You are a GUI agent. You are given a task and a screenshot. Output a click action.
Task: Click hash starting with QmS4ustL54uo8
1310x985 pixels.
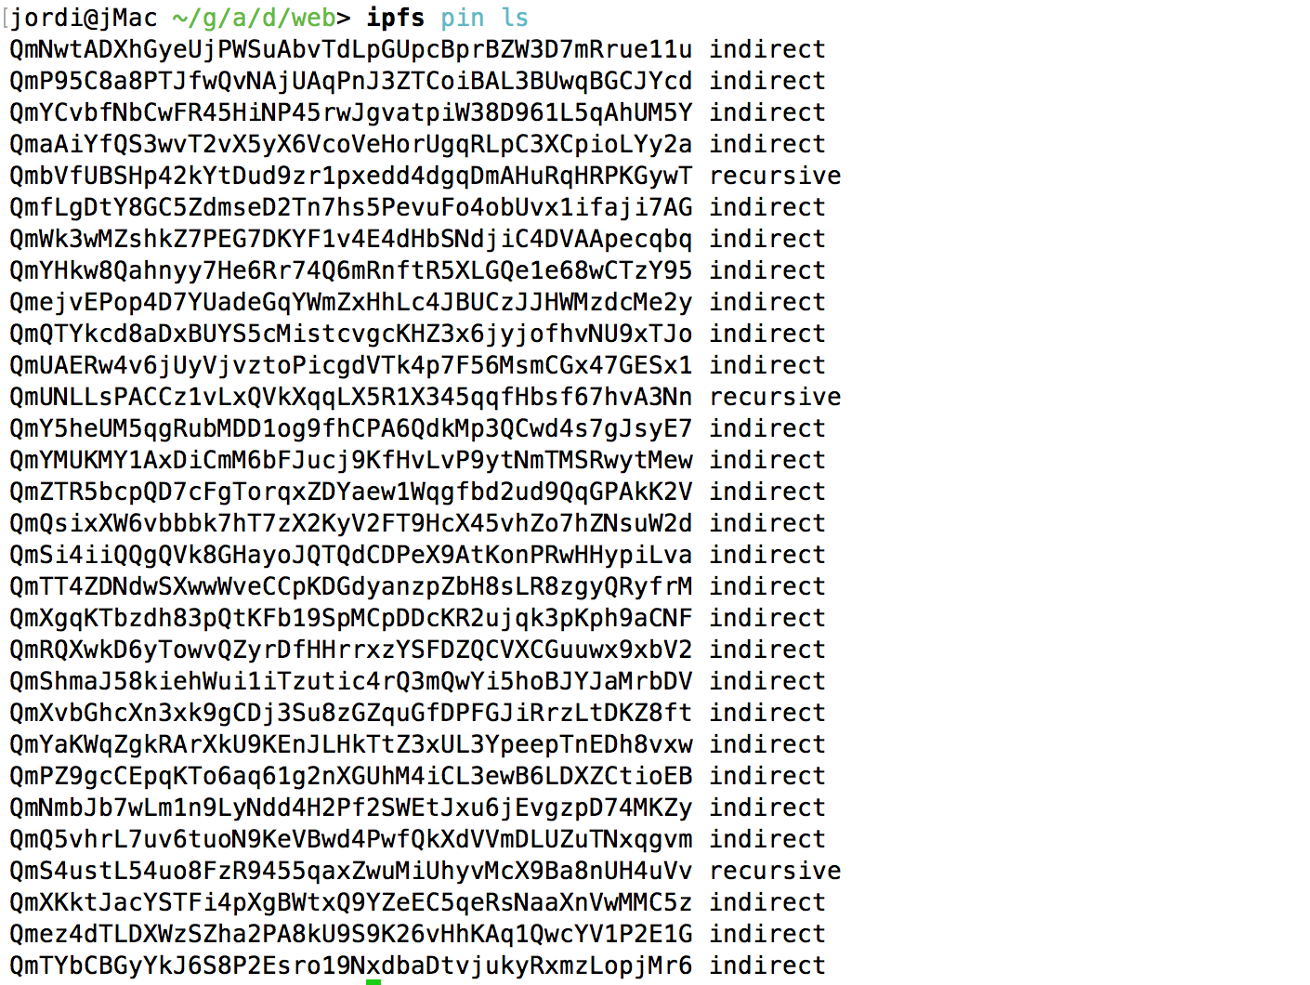(351, 871)
